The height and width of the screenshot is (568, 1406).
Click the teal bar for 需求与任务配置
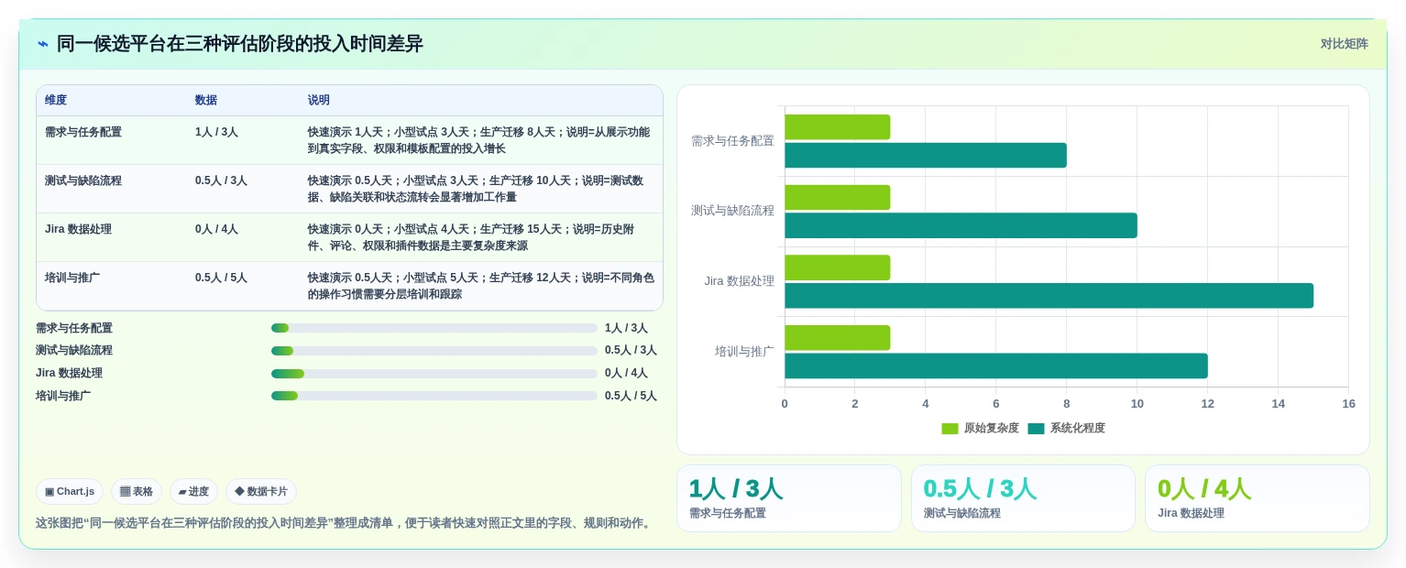[926, 156]
